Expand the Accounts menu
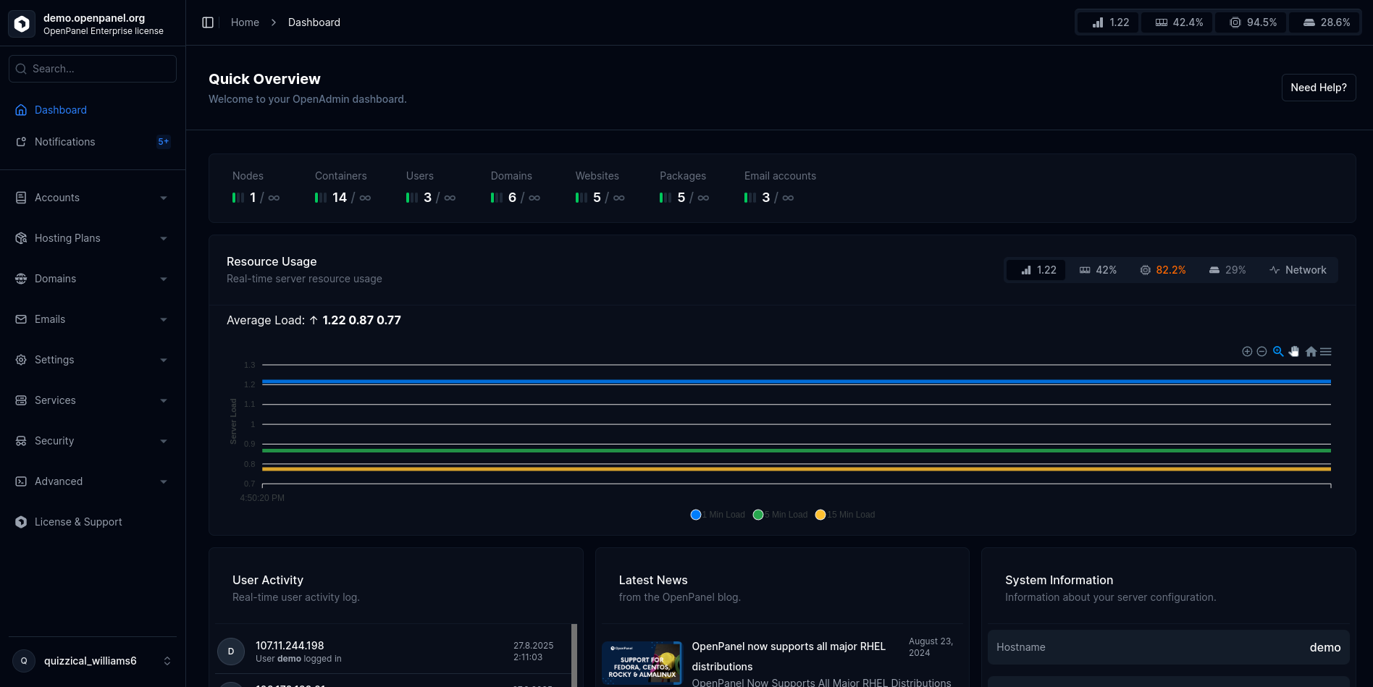1373x687 pixels. [164, 198]
